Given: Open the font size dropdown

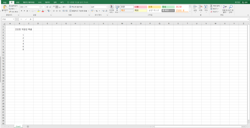Looking at the screenshot, I should tap(45, 7).
